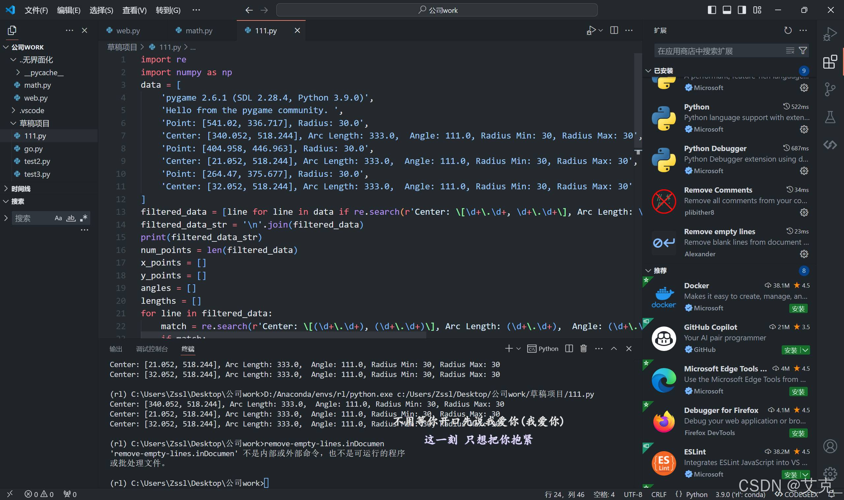This screenshot has height=500, width=844.
Task: Click the UTF-8 encoding status item
Action: click(x=633, y=494)
